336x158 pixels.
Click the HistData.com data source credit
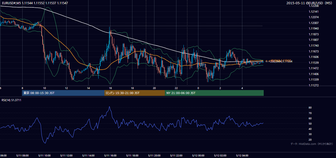312,144
